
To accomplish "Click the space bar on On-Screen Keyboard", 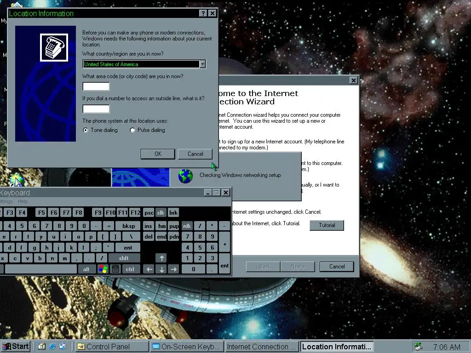I will coord(41,269).
